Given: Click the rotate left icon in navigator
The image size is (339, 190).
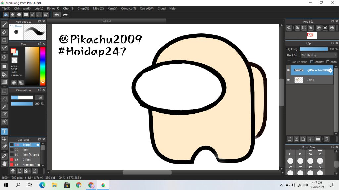Looking at the screenshot, I should pos(319,28).
